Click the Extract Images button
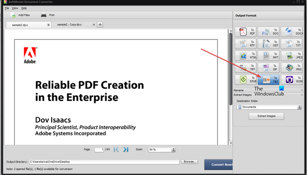Image resolution: width=307 pixels, height=175 pixels. click(x=266, y=116)
